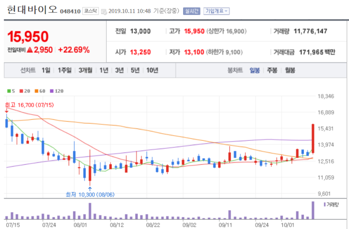Click the 시가 13,250 value
Viewport: 349px width, 229px height.
click(140, 52)
